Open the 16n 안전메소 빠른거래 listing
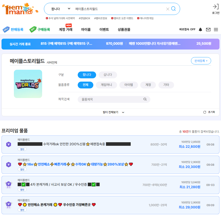 click(x=75, y=164)
